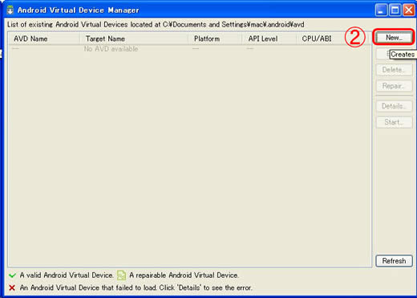
Task: Click the green checkmark valid device icon
Action: pos(12,276)
